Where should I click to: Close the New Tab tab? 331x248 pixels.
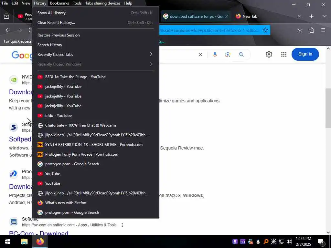point(299,16)
